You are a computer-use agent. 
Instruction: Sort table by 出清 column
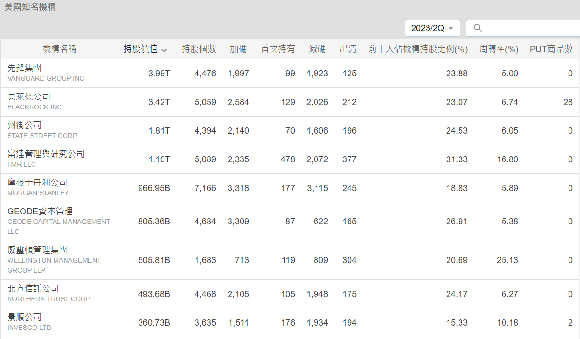coord(348,49)
